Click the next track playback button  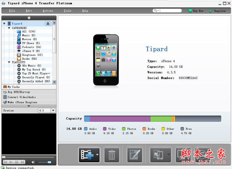[x=22, y=162]
